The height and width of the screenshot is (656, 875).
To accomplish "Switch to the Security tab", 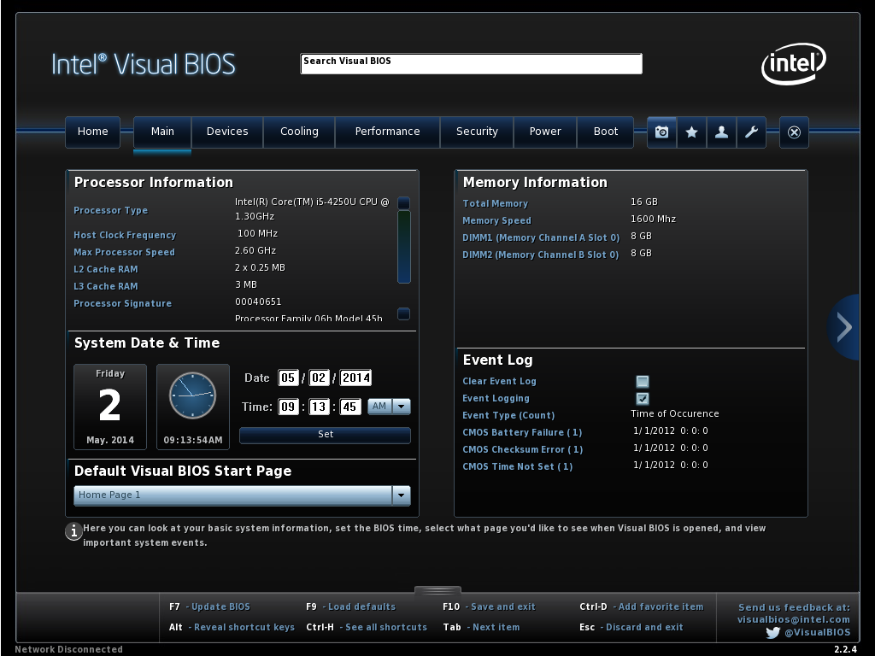I will tap(477, 132).
